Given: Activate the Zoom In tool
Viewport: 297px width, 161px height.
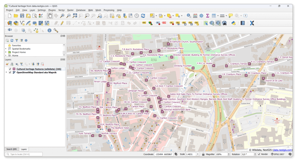Looking at the screenshot, I should [62, 16].
